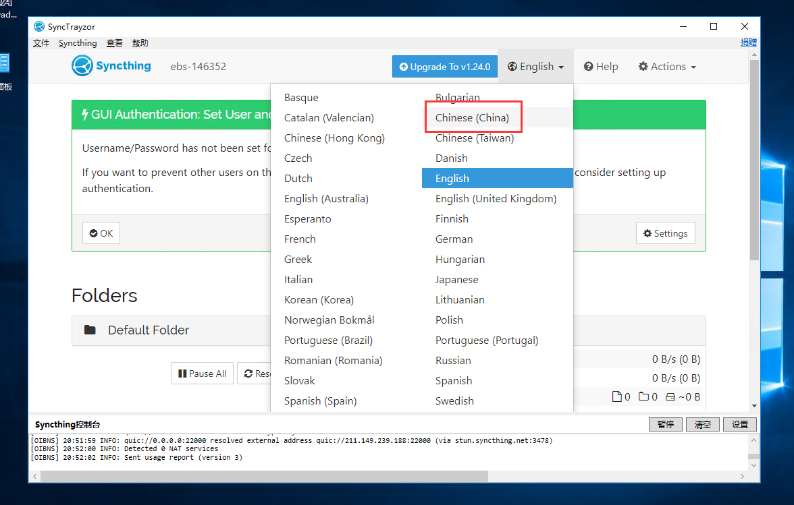Click the console horizontal scrollbar
The width and height of the screenshot is (794, 505).
pos(270,476)
